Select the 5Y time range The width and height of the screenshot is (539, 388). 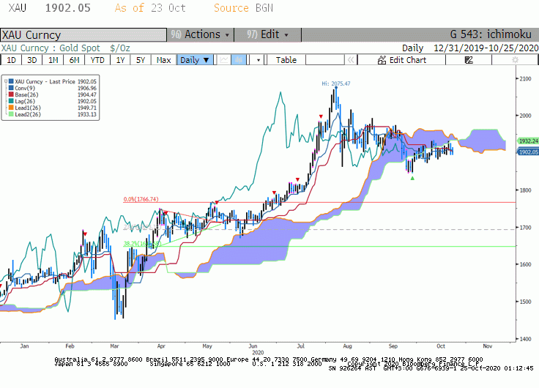pyautogui.click(x=141, y=60)
